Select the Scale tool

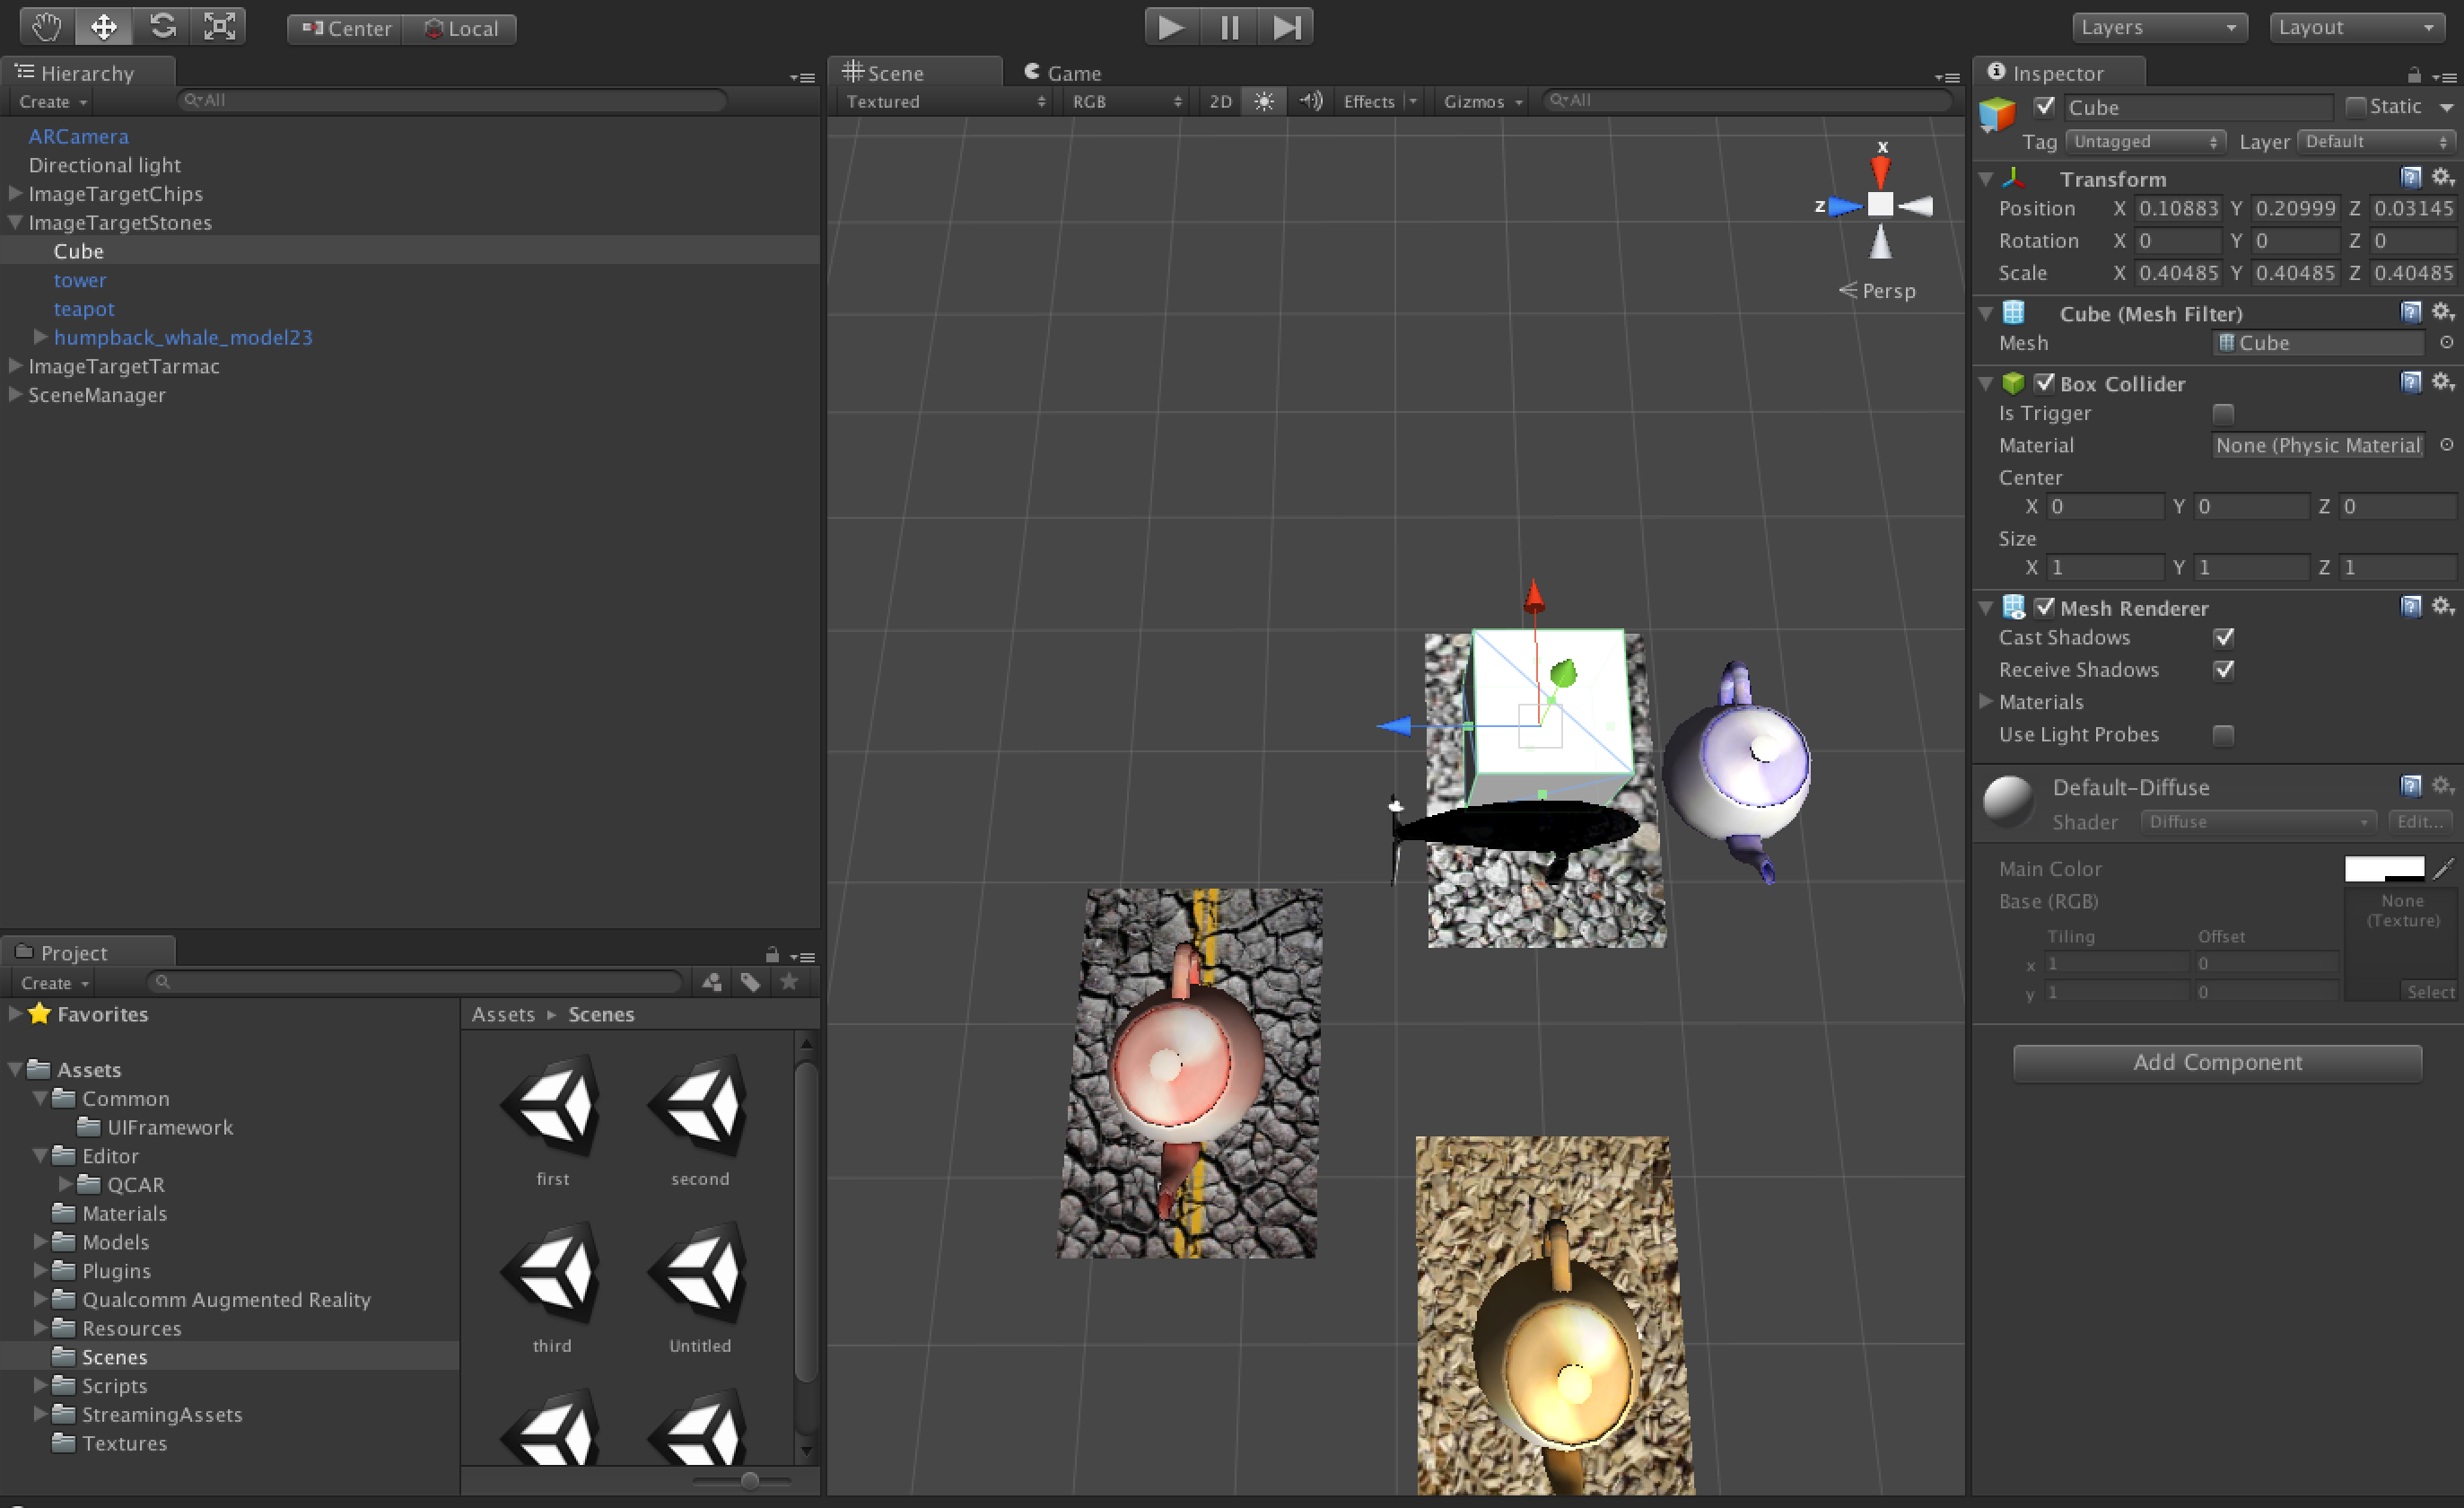(x=219, y=26)
